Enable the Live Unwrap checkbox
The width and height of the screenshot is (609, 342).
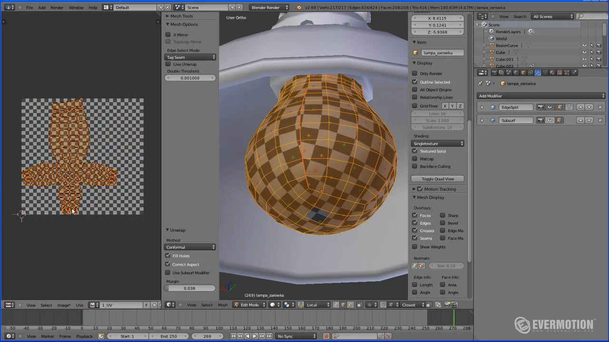pyautogui.click(x=168, y=64)
